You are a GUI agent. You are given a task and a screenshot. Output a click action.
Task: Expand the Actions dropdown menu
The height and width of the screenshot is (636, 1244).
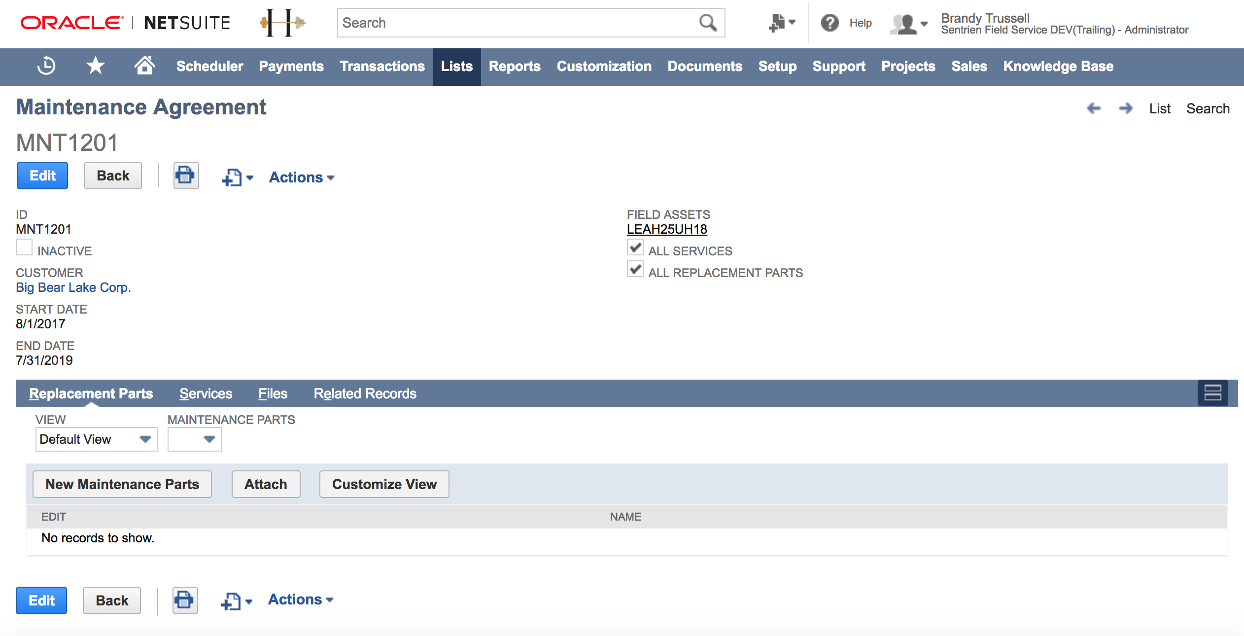[x=300, y=177]
